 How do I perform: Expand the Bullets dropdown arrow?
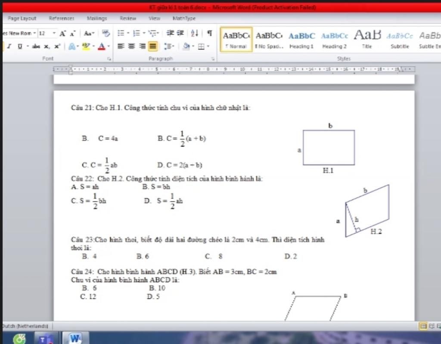tap(128, 33)
